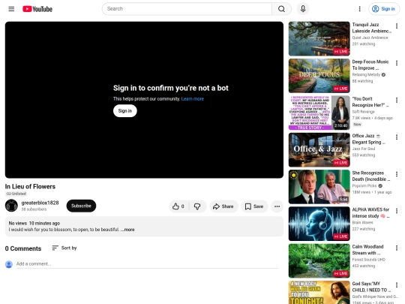The height and width of the screenshot is (304, 405).
Task: Open the Learn more link
Action: tap(193, 99)
